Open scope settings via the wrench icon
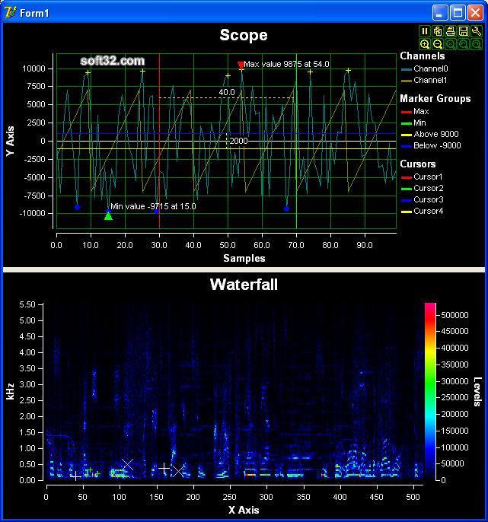This screenshot has height=522, width=488. pos(477,31)
